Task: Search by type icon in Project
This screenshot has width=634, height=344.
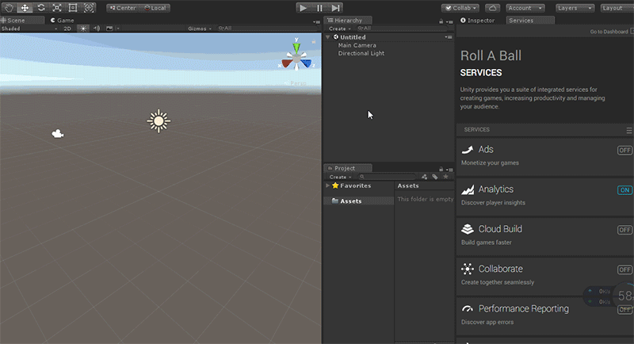Action: 424,177
